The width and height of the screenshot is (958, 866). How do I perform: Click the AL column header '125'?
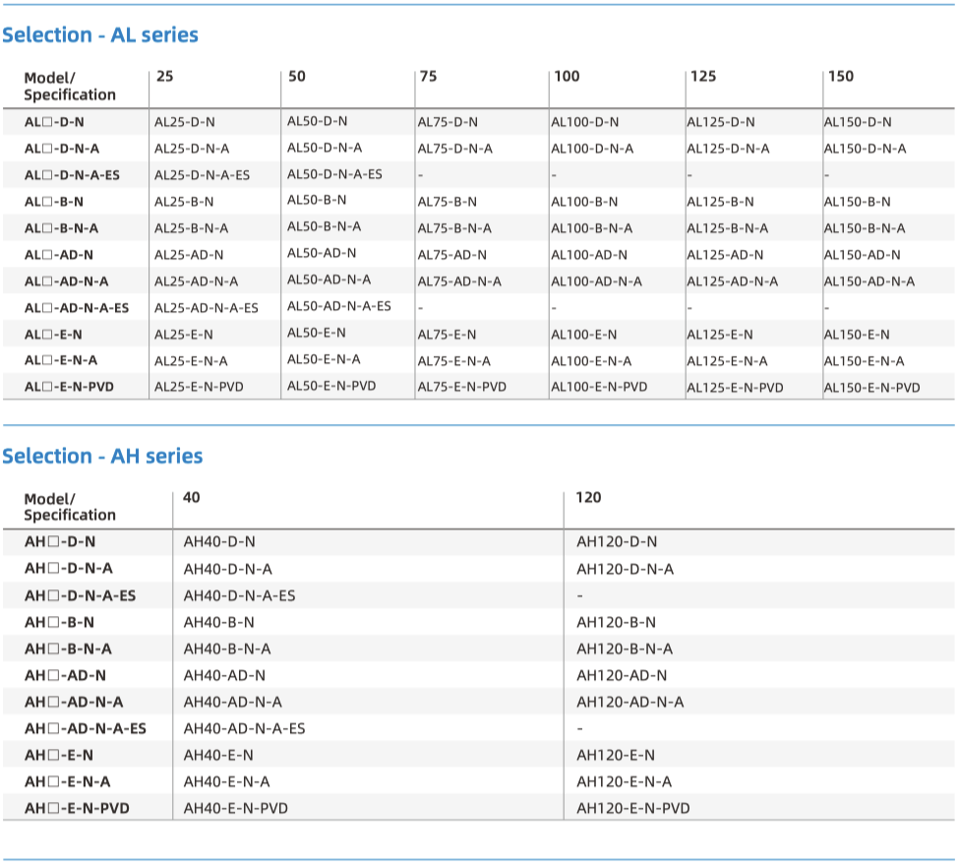[x=702, y=77]
